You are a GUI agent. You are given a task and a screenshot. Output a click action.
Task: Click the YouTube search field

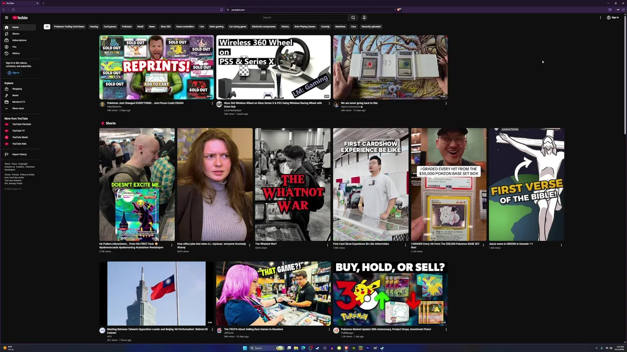(304, 18)
